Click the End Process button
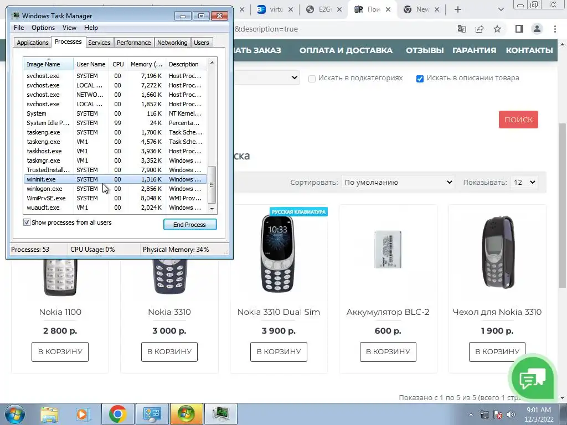 tap(190, 225)
